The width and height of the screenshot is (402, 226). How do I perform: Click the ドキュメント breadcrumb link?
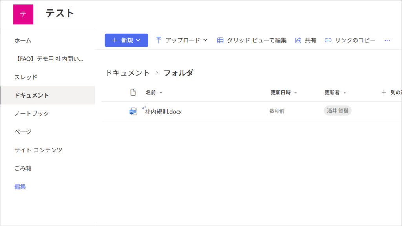tap(128, 73)
